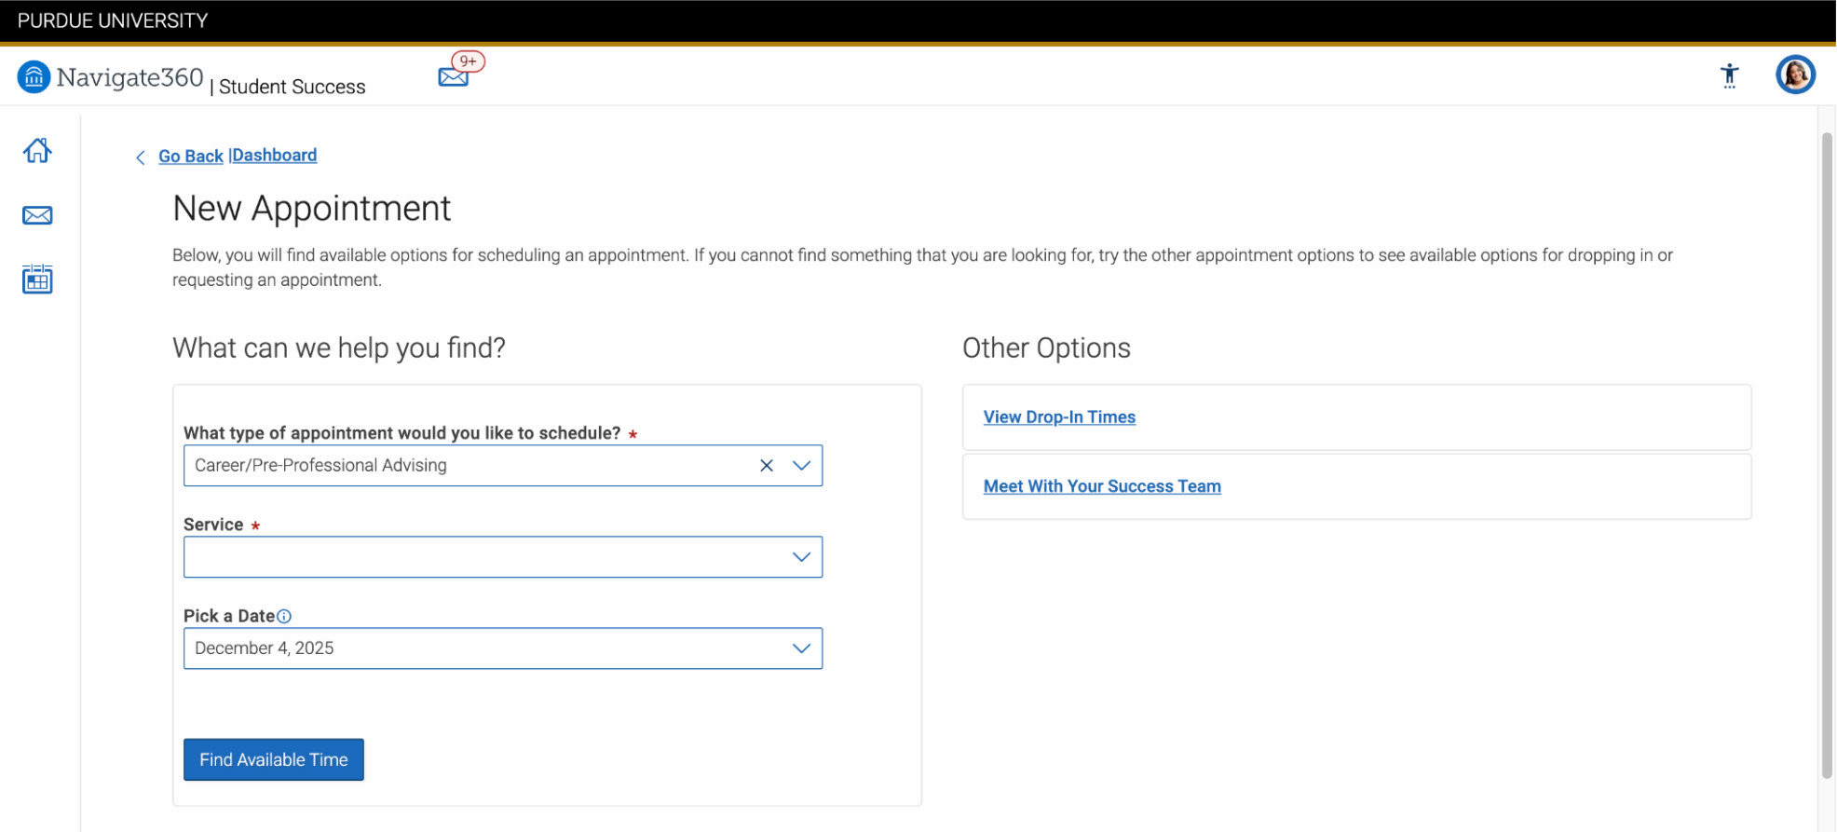Click the Other Options heading
The height and width of the screenshot is (832, 1837).
1046,348
